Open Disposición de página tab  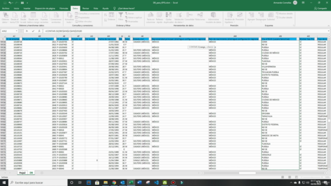click(x=45, y=8)
